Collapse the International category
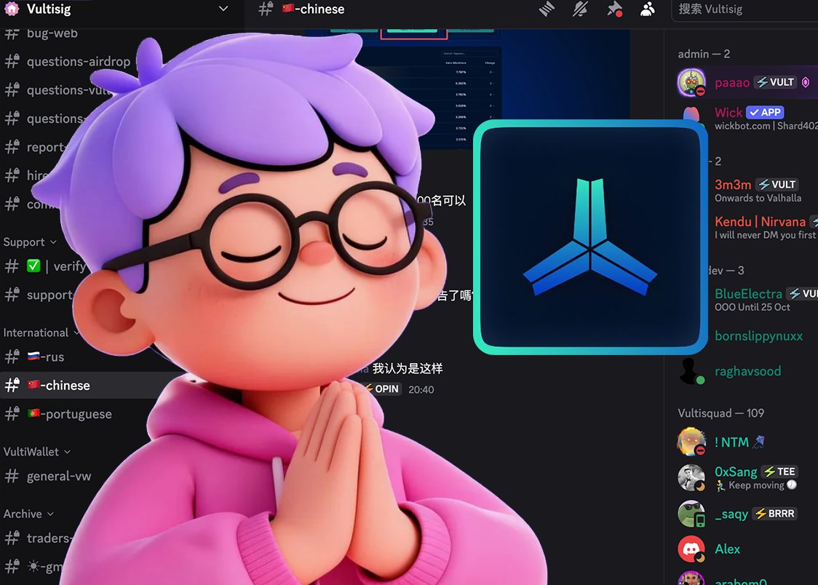818x585 pixels. (x=41, y=333)
